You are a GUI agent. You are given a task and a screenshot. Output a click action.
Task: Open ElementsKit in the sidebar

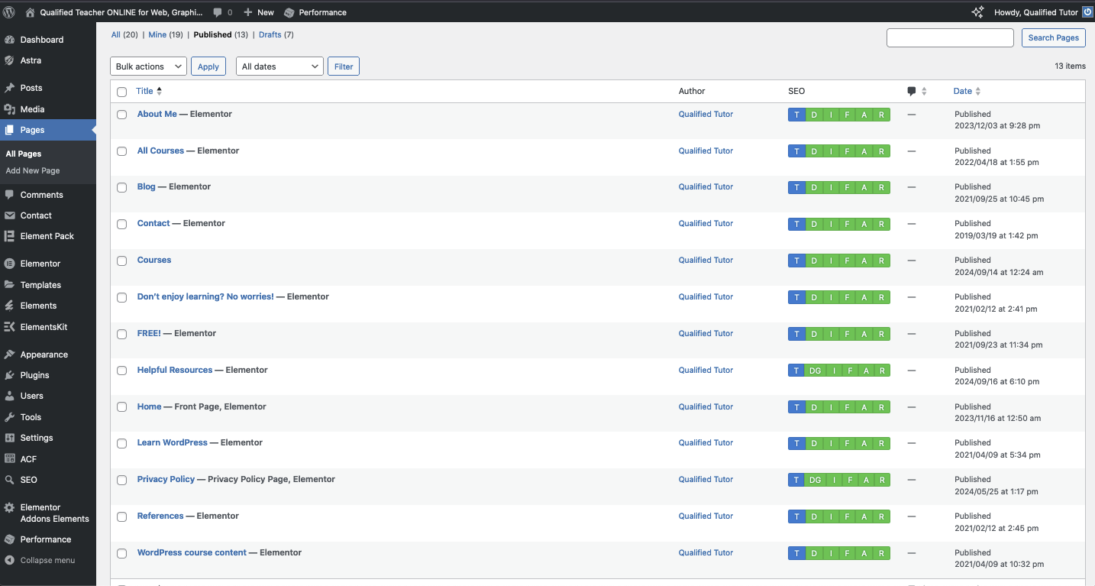(x=44, y=327)
